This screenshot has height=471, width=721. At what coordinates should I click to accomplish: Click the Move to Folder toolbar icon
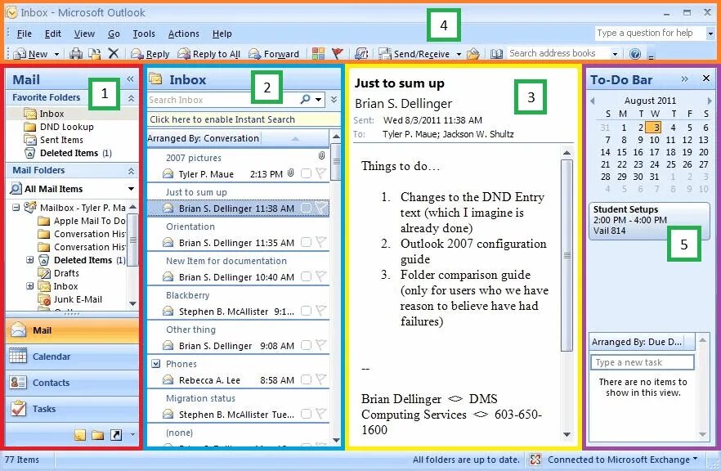point(94,54)
